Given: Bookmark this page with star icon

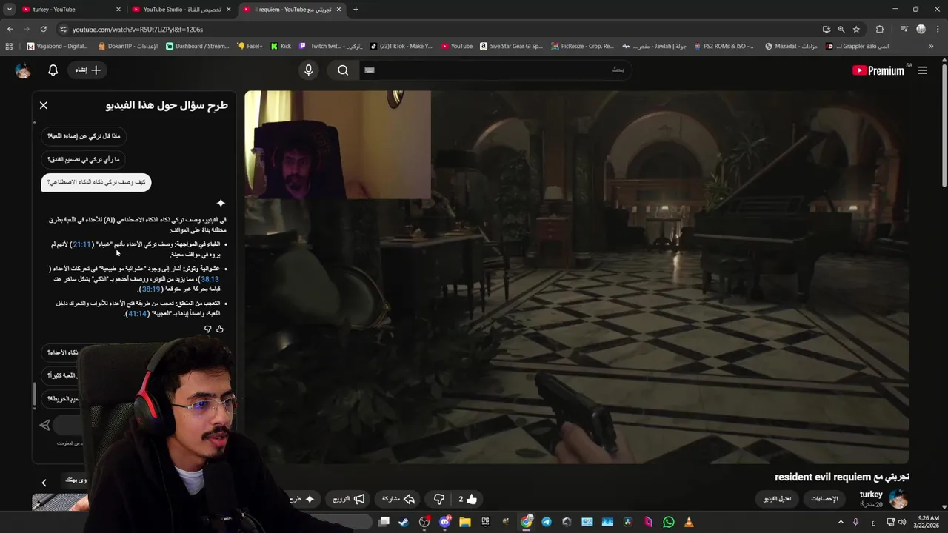Looking at the screenshot, I should pos(856,30).
